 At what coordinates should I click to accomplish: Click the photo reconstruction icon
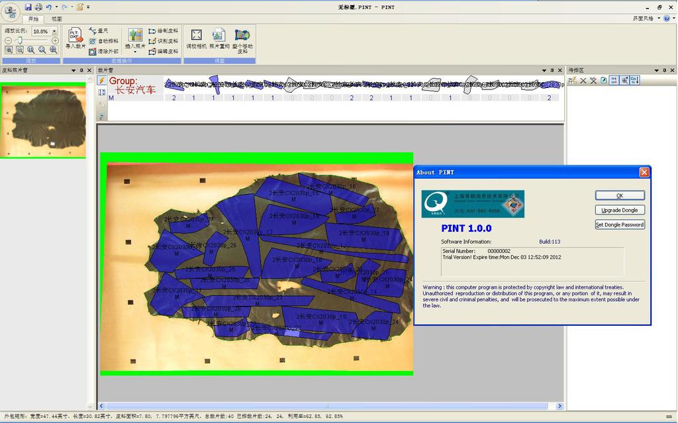(219, 39)
